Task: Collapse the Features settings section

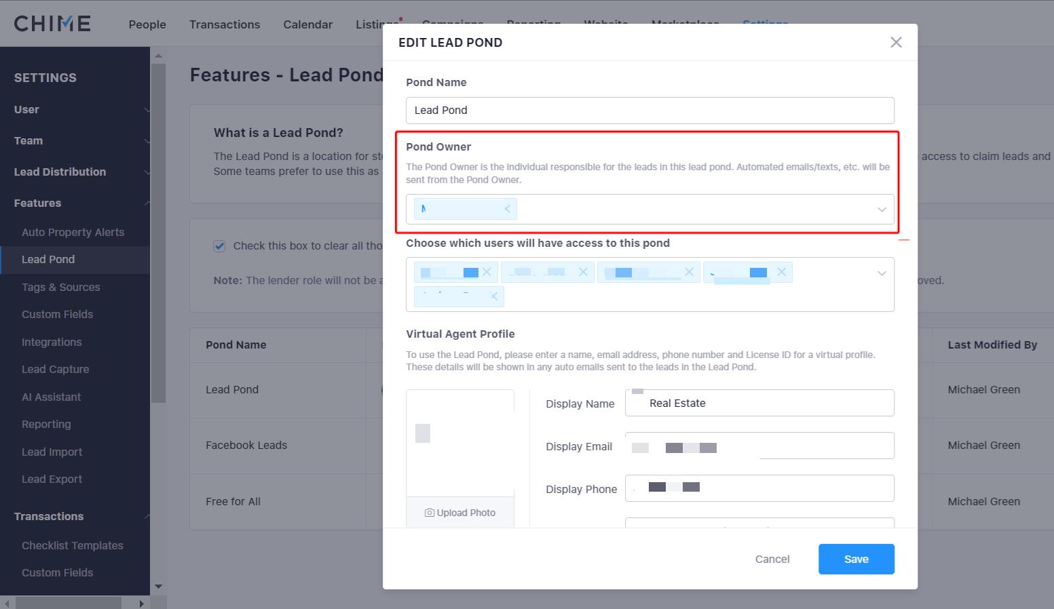Action: click(x=147, y=203)
